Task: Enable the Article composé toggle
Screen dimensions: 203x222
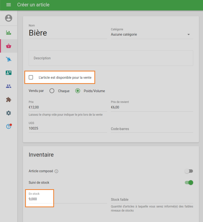Action: pyautogui.click(x=189, y=171)
